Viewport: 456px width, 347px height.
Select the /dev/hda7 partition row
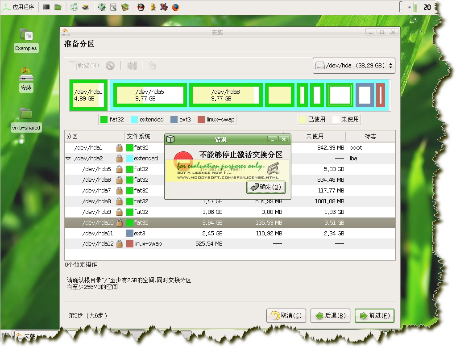point(230,191)
